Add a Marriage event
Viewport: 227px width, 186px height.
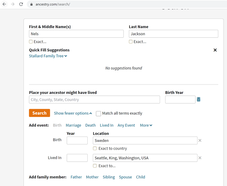(73, 125)
